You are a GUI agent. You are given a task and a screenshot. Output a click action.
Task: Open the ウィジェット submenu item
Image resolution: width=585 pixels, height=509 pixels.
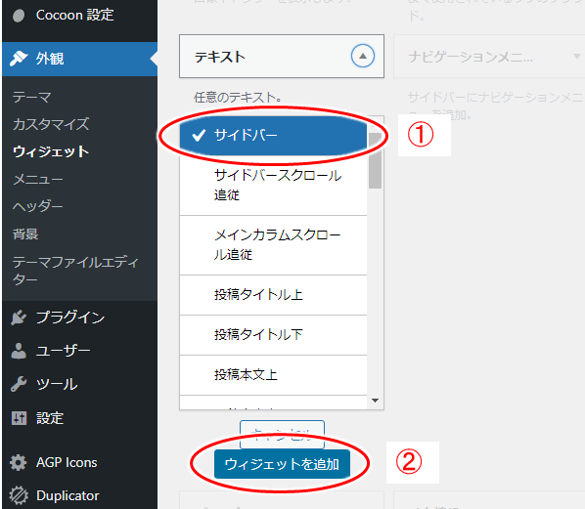(51, 151)
